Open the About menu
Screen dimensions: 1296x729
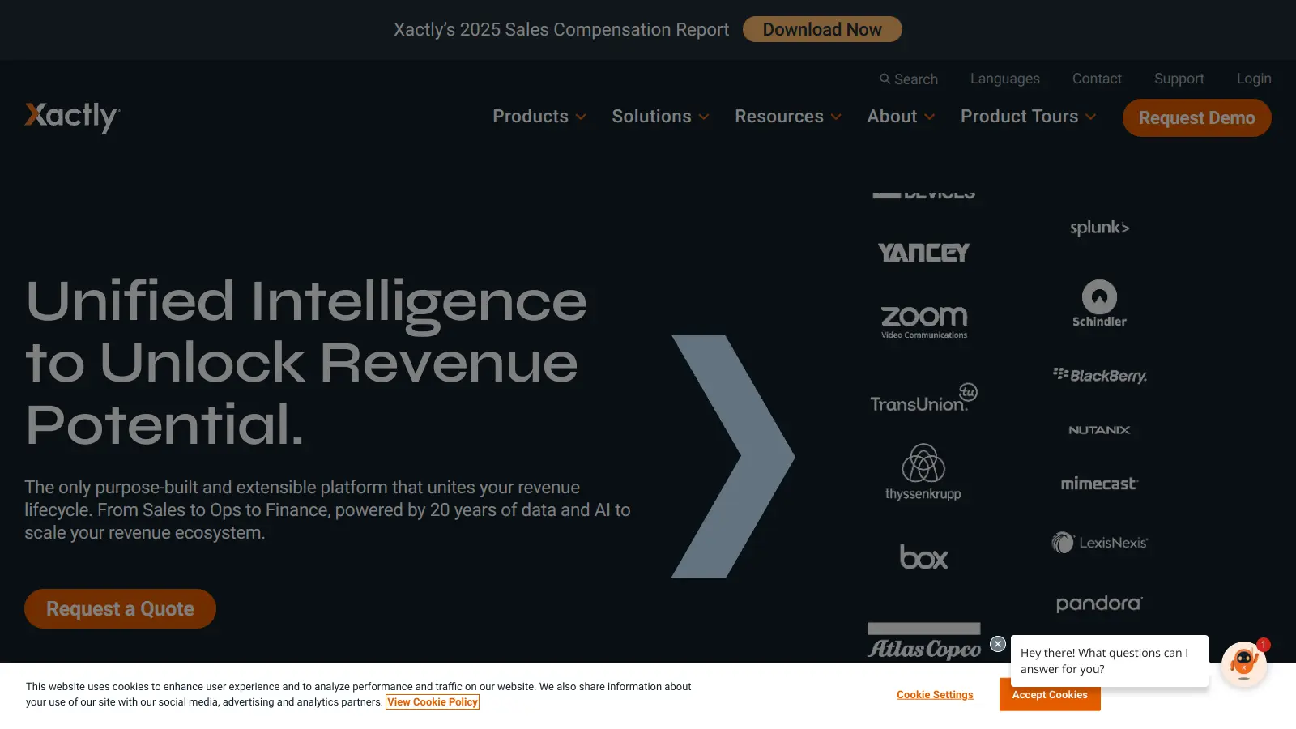tap(901, 117)
